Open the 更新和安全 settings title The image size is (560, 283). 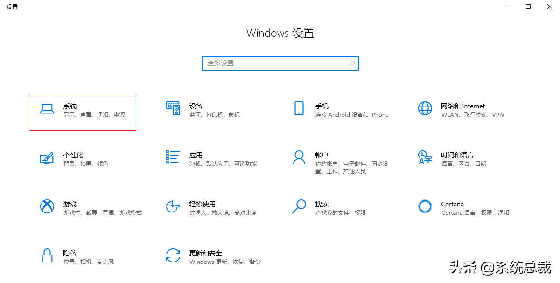pyautogui.click(x=206, y=253)
